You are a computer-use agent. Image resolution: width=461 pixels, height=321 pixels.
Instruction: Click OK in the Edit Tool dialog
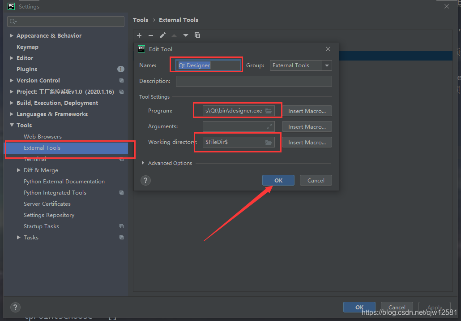(278, 180)
